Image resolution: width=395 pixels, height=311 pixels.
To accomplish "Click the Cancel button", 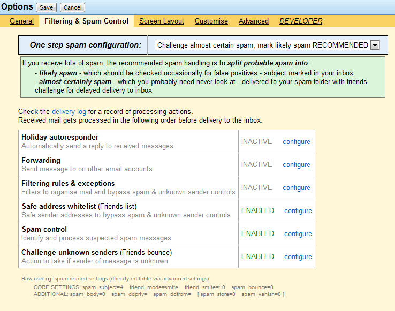I will (72, 7).
